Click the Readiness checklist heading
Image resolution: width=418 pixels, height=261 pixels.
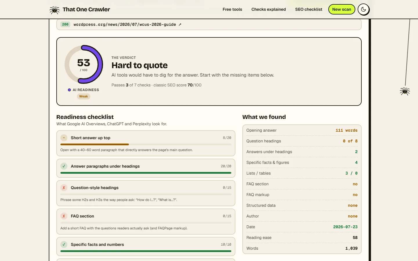click(85, 117)
